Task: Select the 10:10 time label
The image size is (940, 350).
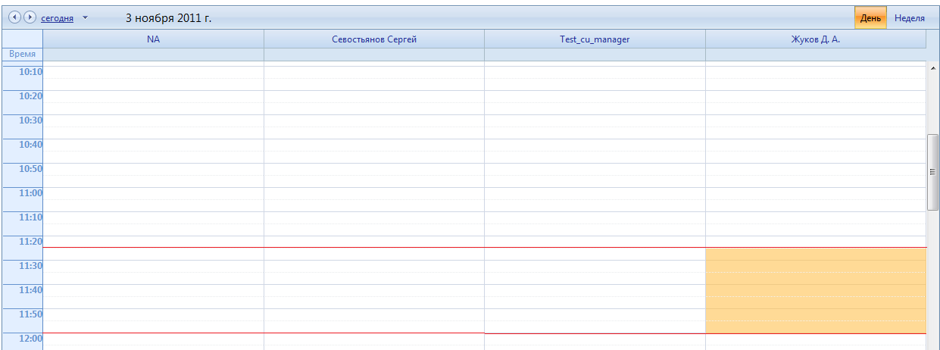Action: pos(31,72)
